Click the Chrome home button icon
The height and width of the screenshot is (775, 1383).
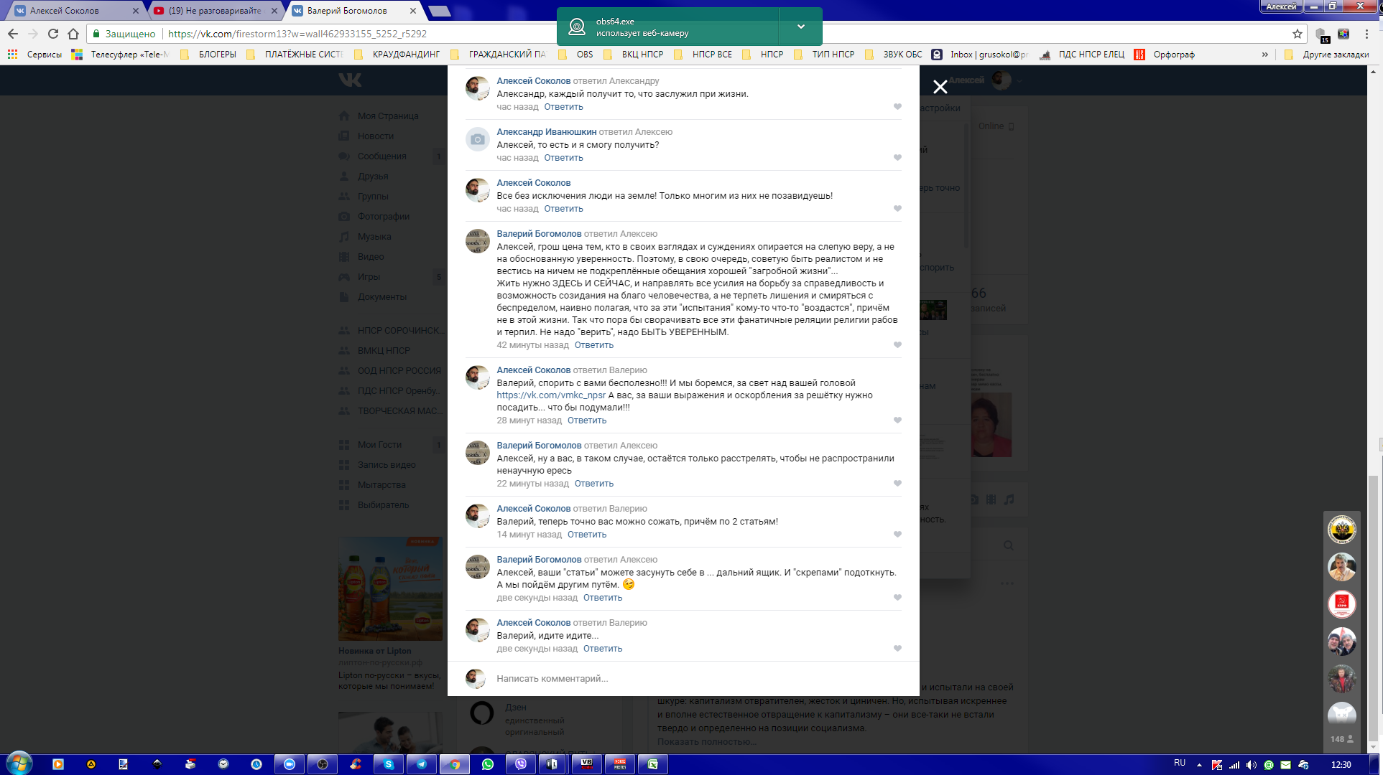(x=73, y=34)
